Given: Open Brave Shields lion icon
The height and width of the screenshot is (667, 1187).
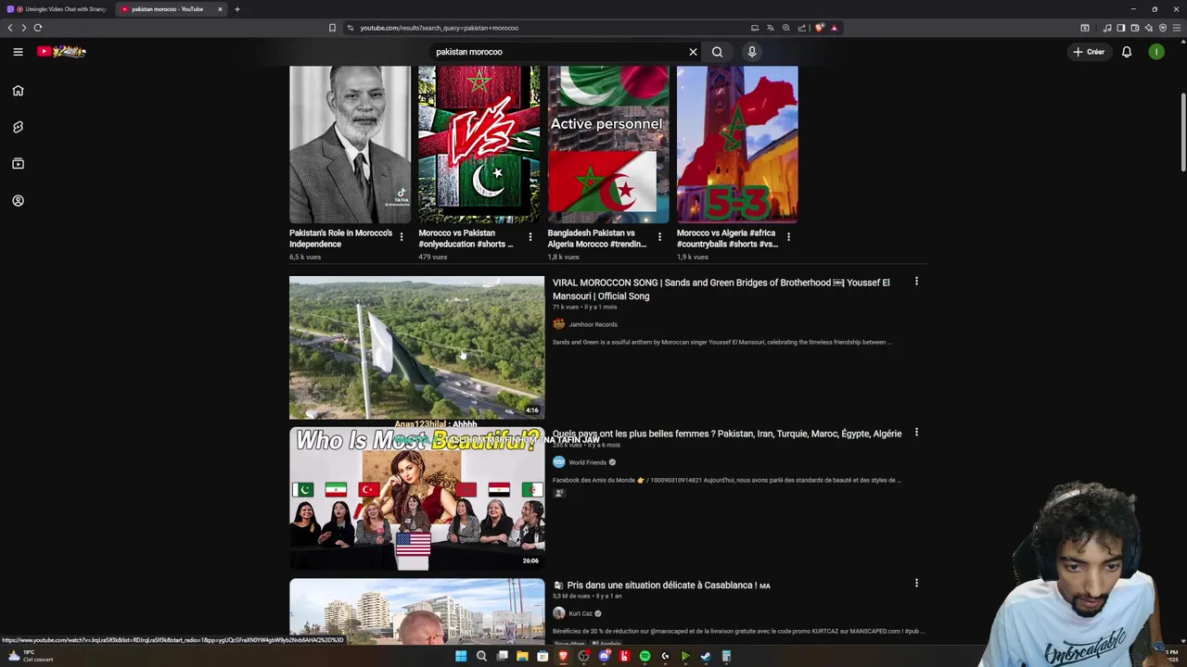Looking at the screenshot, I should (820, 28).
